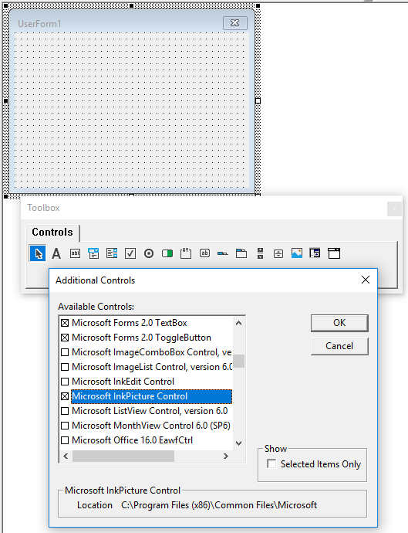Click the vertical scrollbar thumb in list
The width and height of the screenshot is (408, 533).
click(238, 361)
